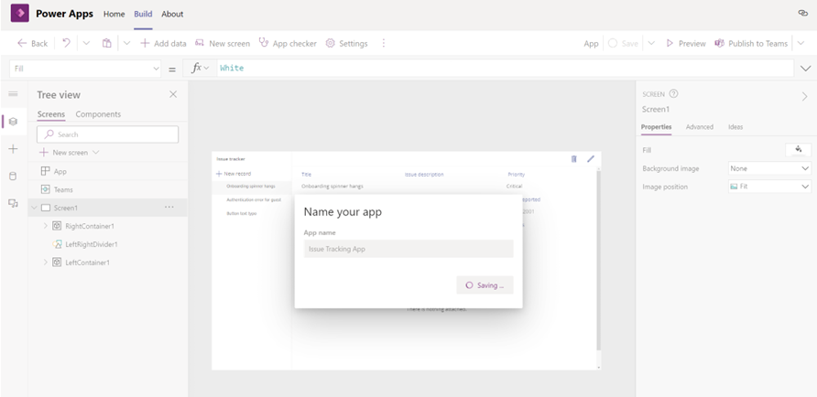Open the Screen1 more options ellipsis
The image size is (817, 397).
point(169,207)
